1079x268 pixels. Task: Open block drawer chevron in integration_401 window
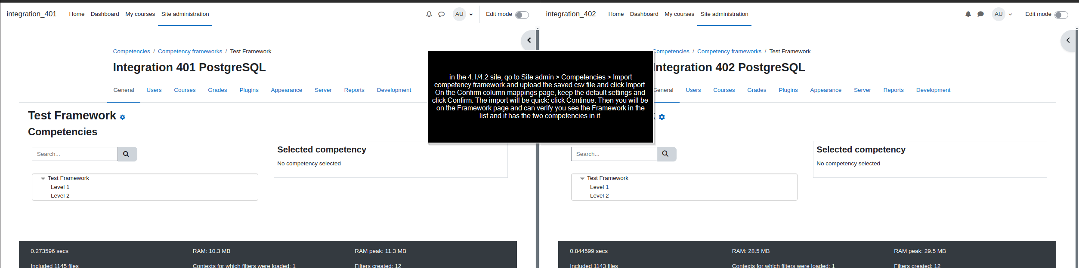(x=529, y=40)
